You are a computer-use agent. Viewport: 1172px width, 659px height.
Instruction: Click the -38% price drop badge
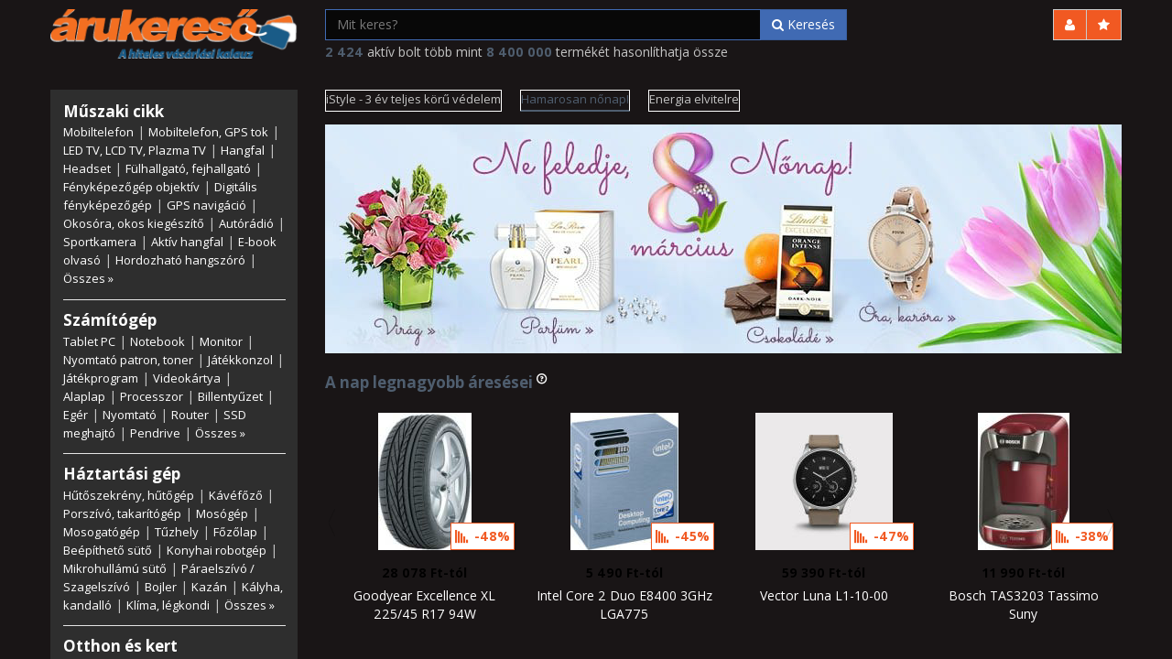pyautogui.click(x=1082, y=536)
